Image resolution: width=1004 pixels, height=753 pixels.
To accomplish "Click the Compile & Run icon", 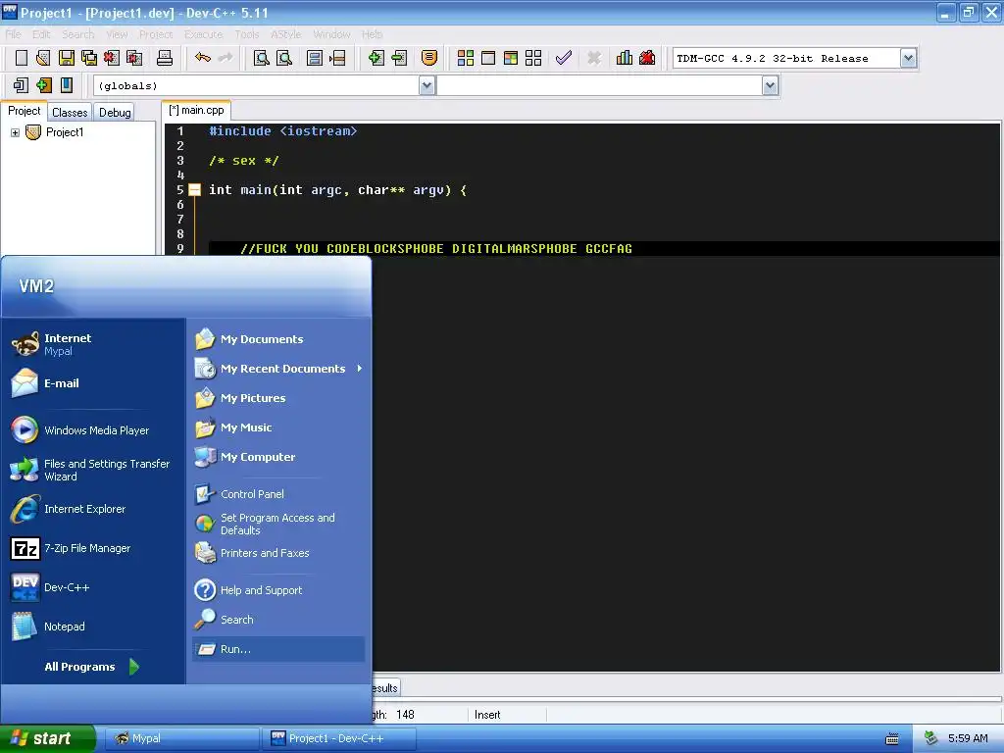I will [510, 58].
